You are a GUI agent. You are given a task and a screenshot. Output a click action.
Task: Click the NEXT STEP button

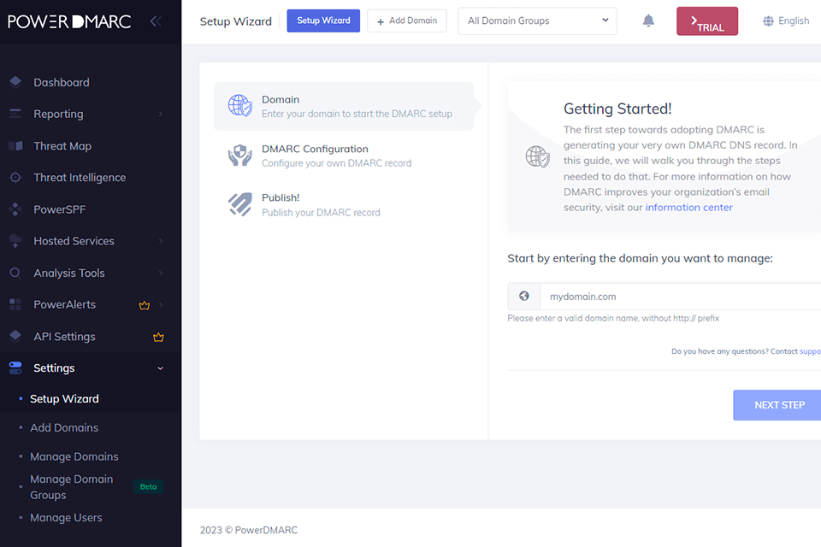pos(777,404)
